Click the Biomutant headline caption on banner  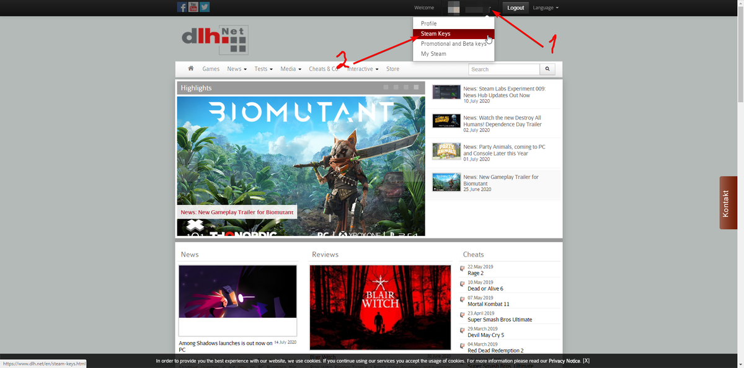coord(237,212)
